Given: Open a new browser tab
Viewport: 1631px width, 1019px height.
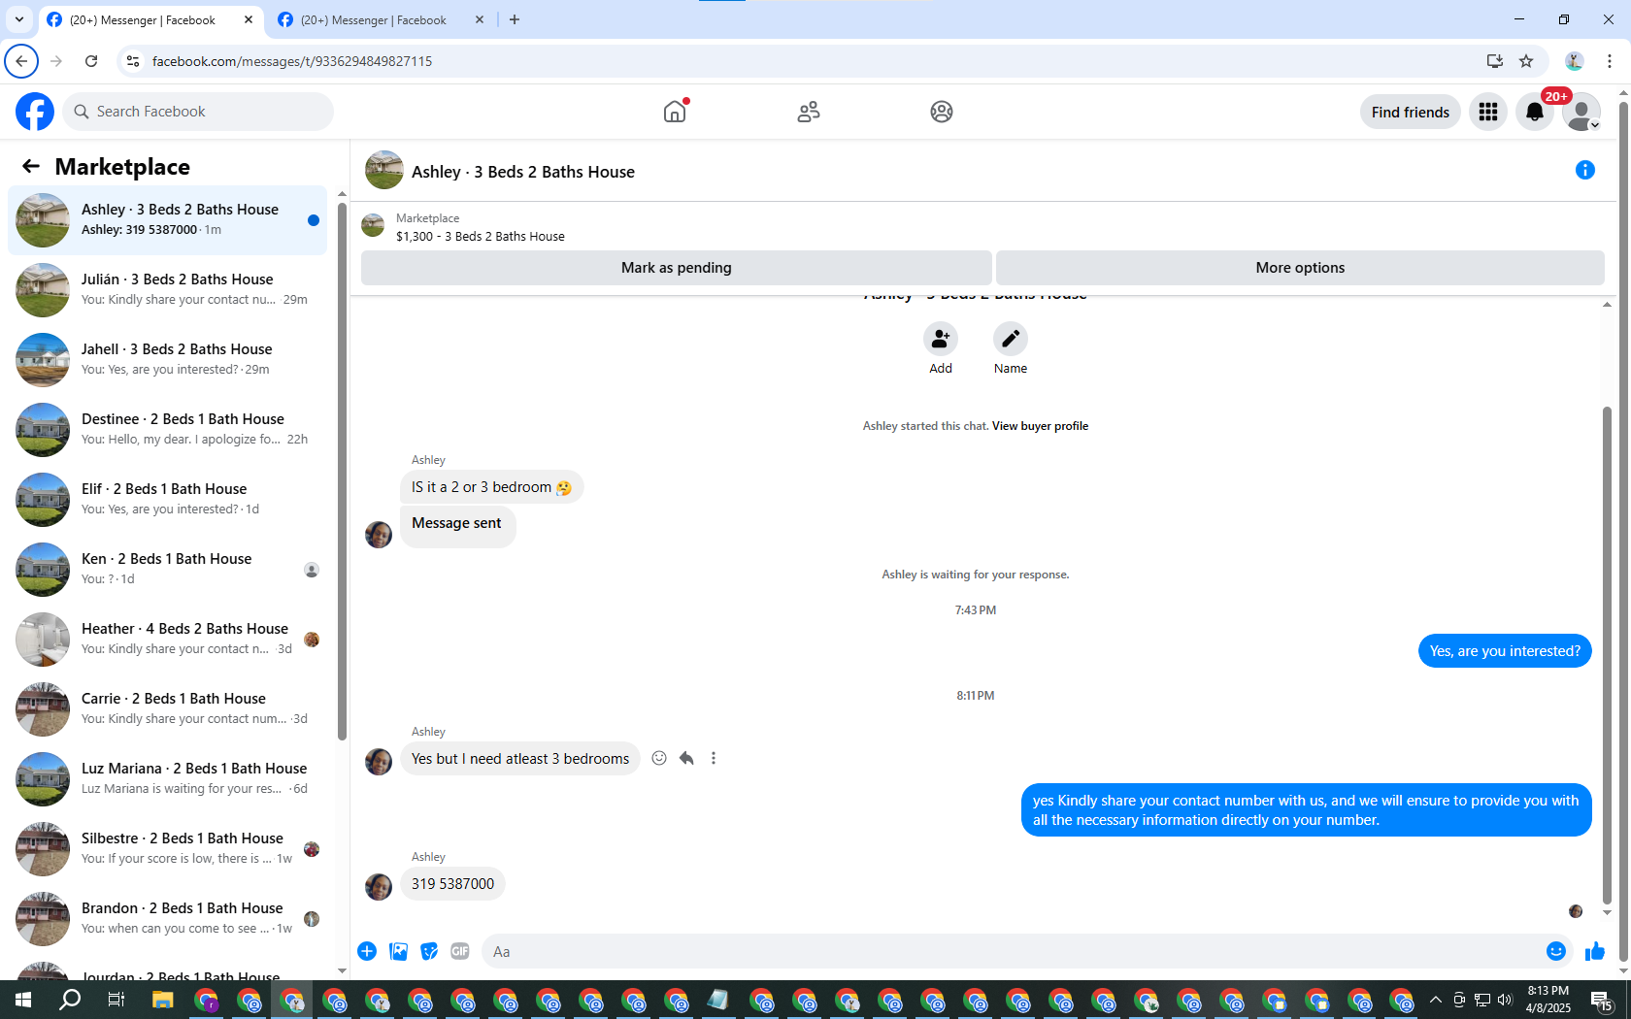Looking at the screenshot, I should (515, 19).
